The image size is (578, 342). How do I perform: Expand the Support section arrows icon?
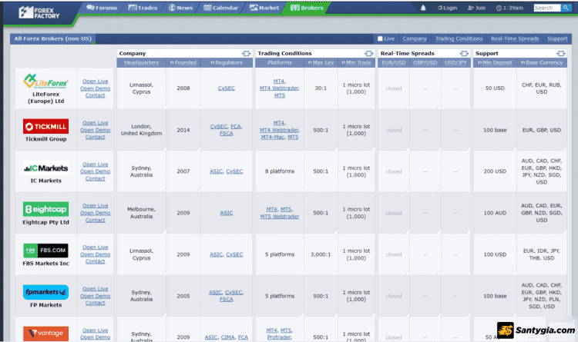click(561, 53)
